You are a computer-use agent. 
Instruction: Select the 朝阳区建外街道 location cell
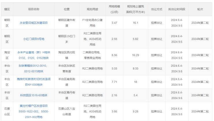pos(67,23)
